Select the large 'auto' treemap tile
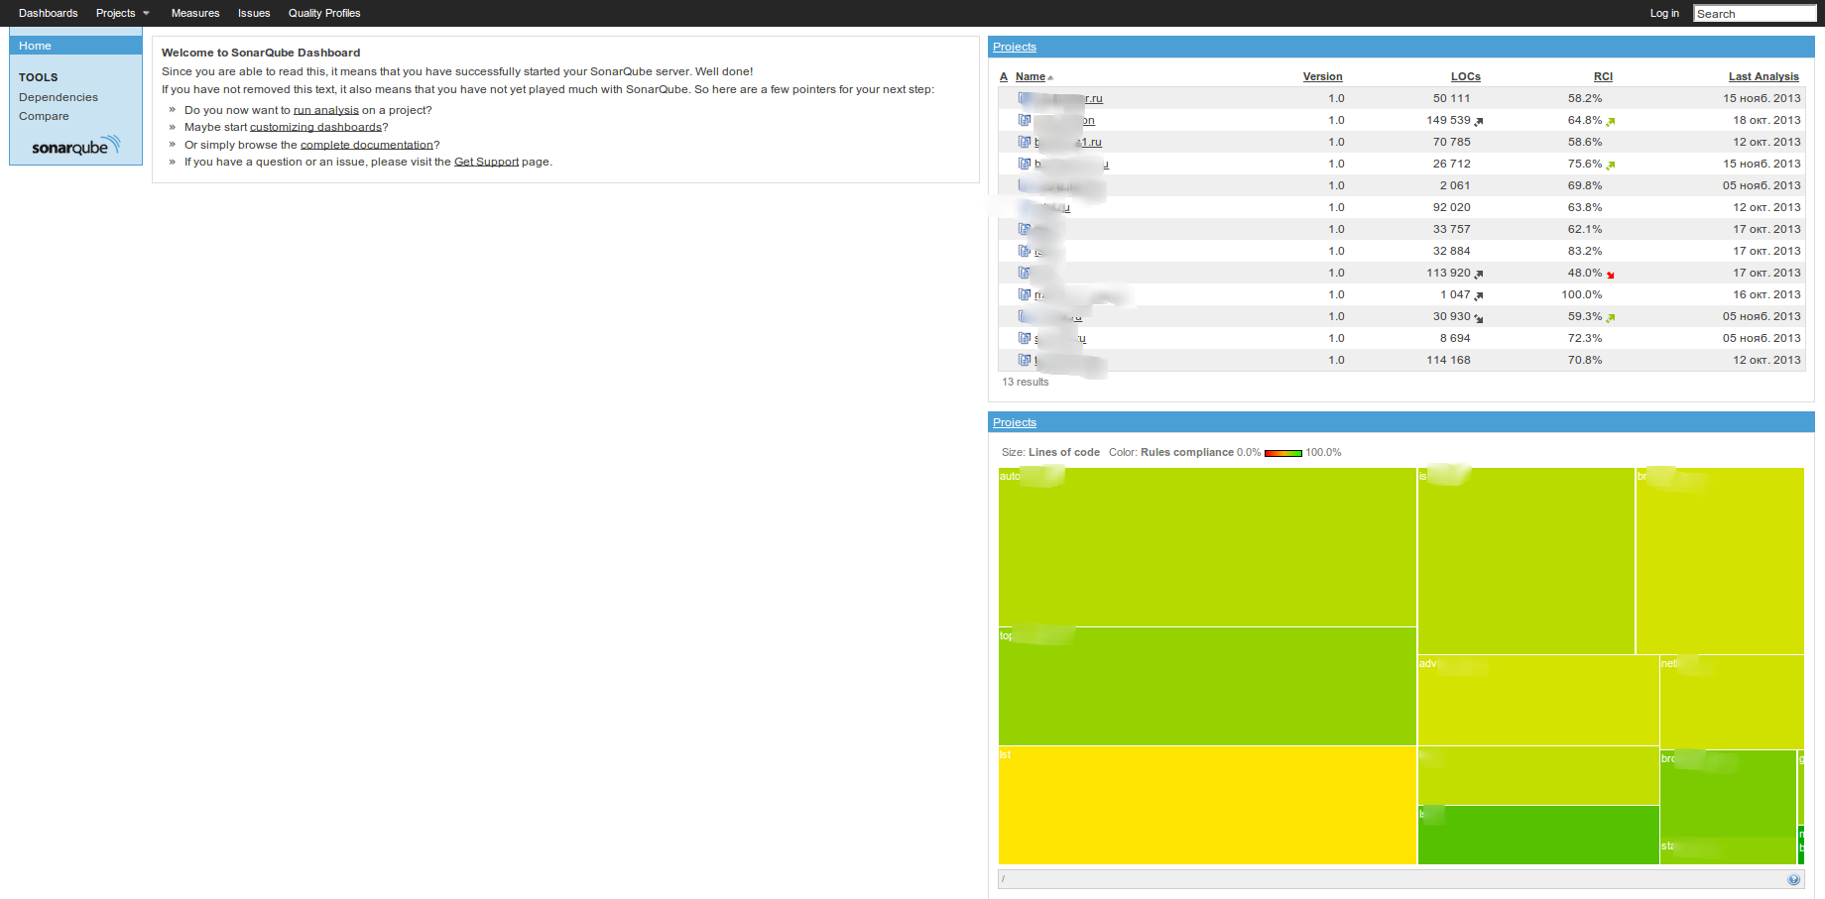Image resolution: width=1825 pixels, height=899 pixels. click(1207, 546)
